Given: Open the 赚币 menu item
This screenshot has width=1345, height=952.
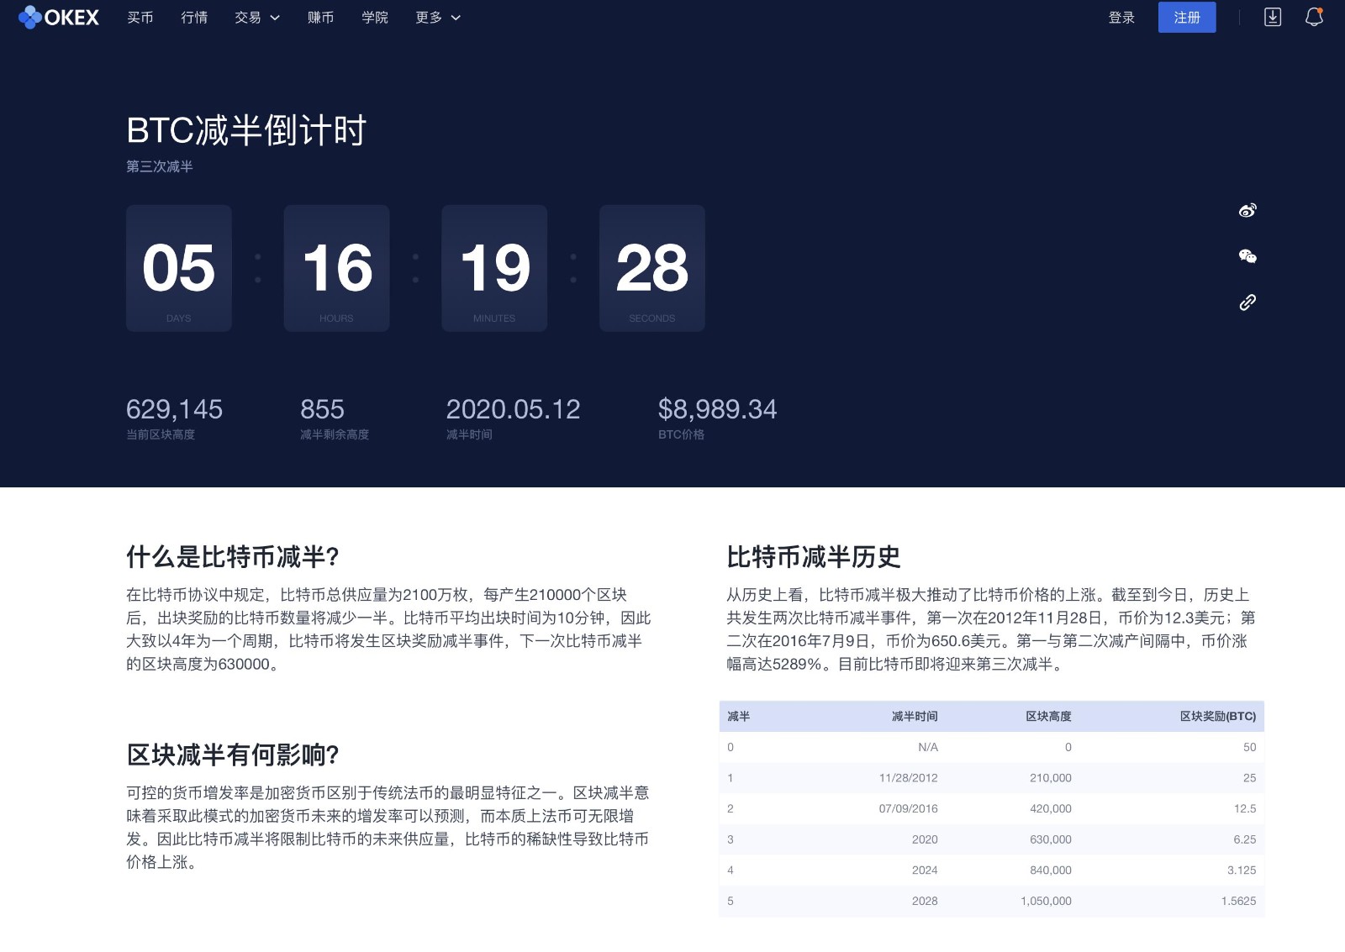Looking at the screenshot, I should (320, 17).
